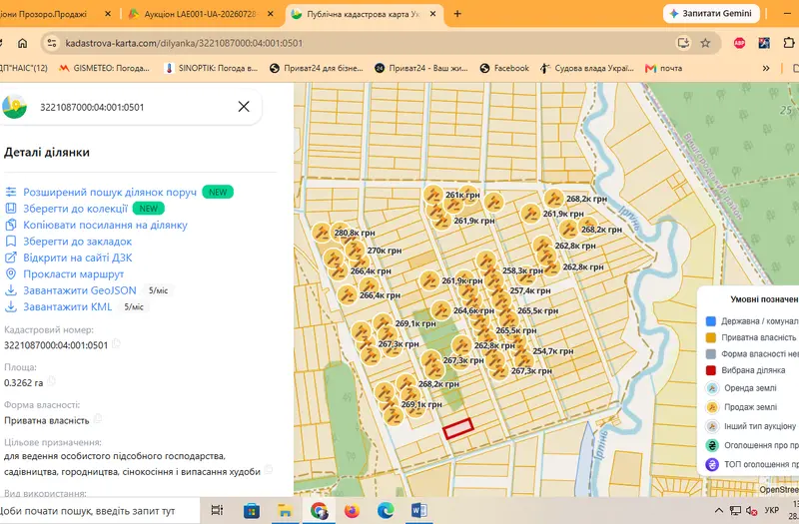This screenshot has width=799, height=524.
Task: Click 'Прокласти маршрут' link
Action: point(73,273)
